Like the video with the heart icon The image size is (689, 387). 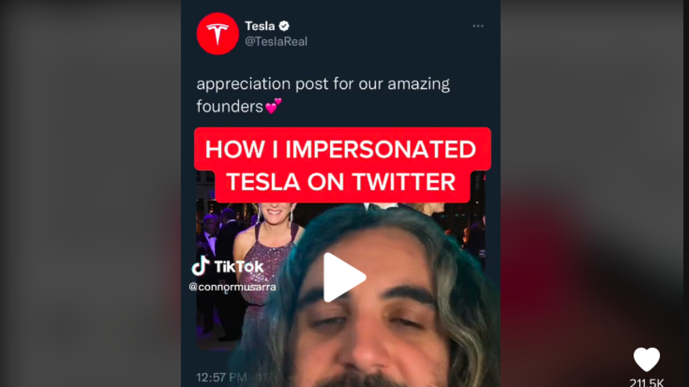[646, 360]
